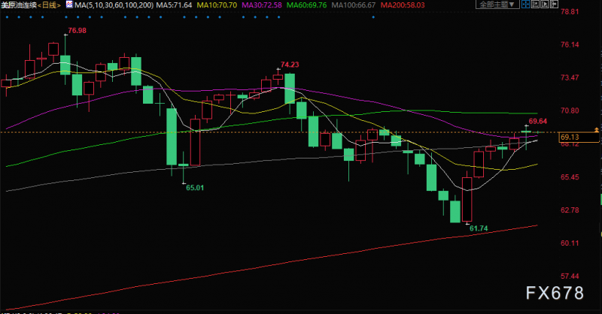Click the 74.23 peak price label
Image resolution: width=602 pixels, height=314 pixels.
(x=290, y=65)
